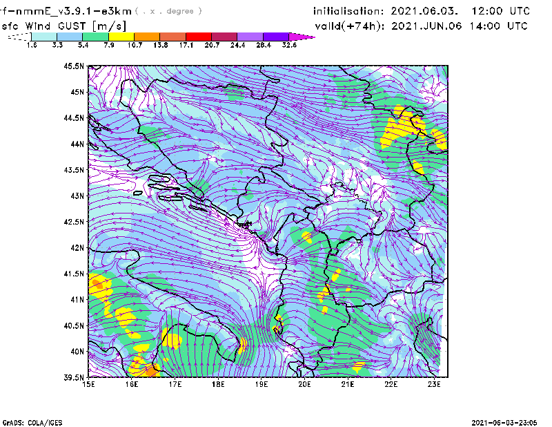This screenshot has width=552, height=427.
Task: Click the 21E longitude label
Action: 348,384
